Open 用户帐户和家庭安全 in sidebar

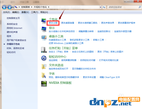click(x=16, y=40)
